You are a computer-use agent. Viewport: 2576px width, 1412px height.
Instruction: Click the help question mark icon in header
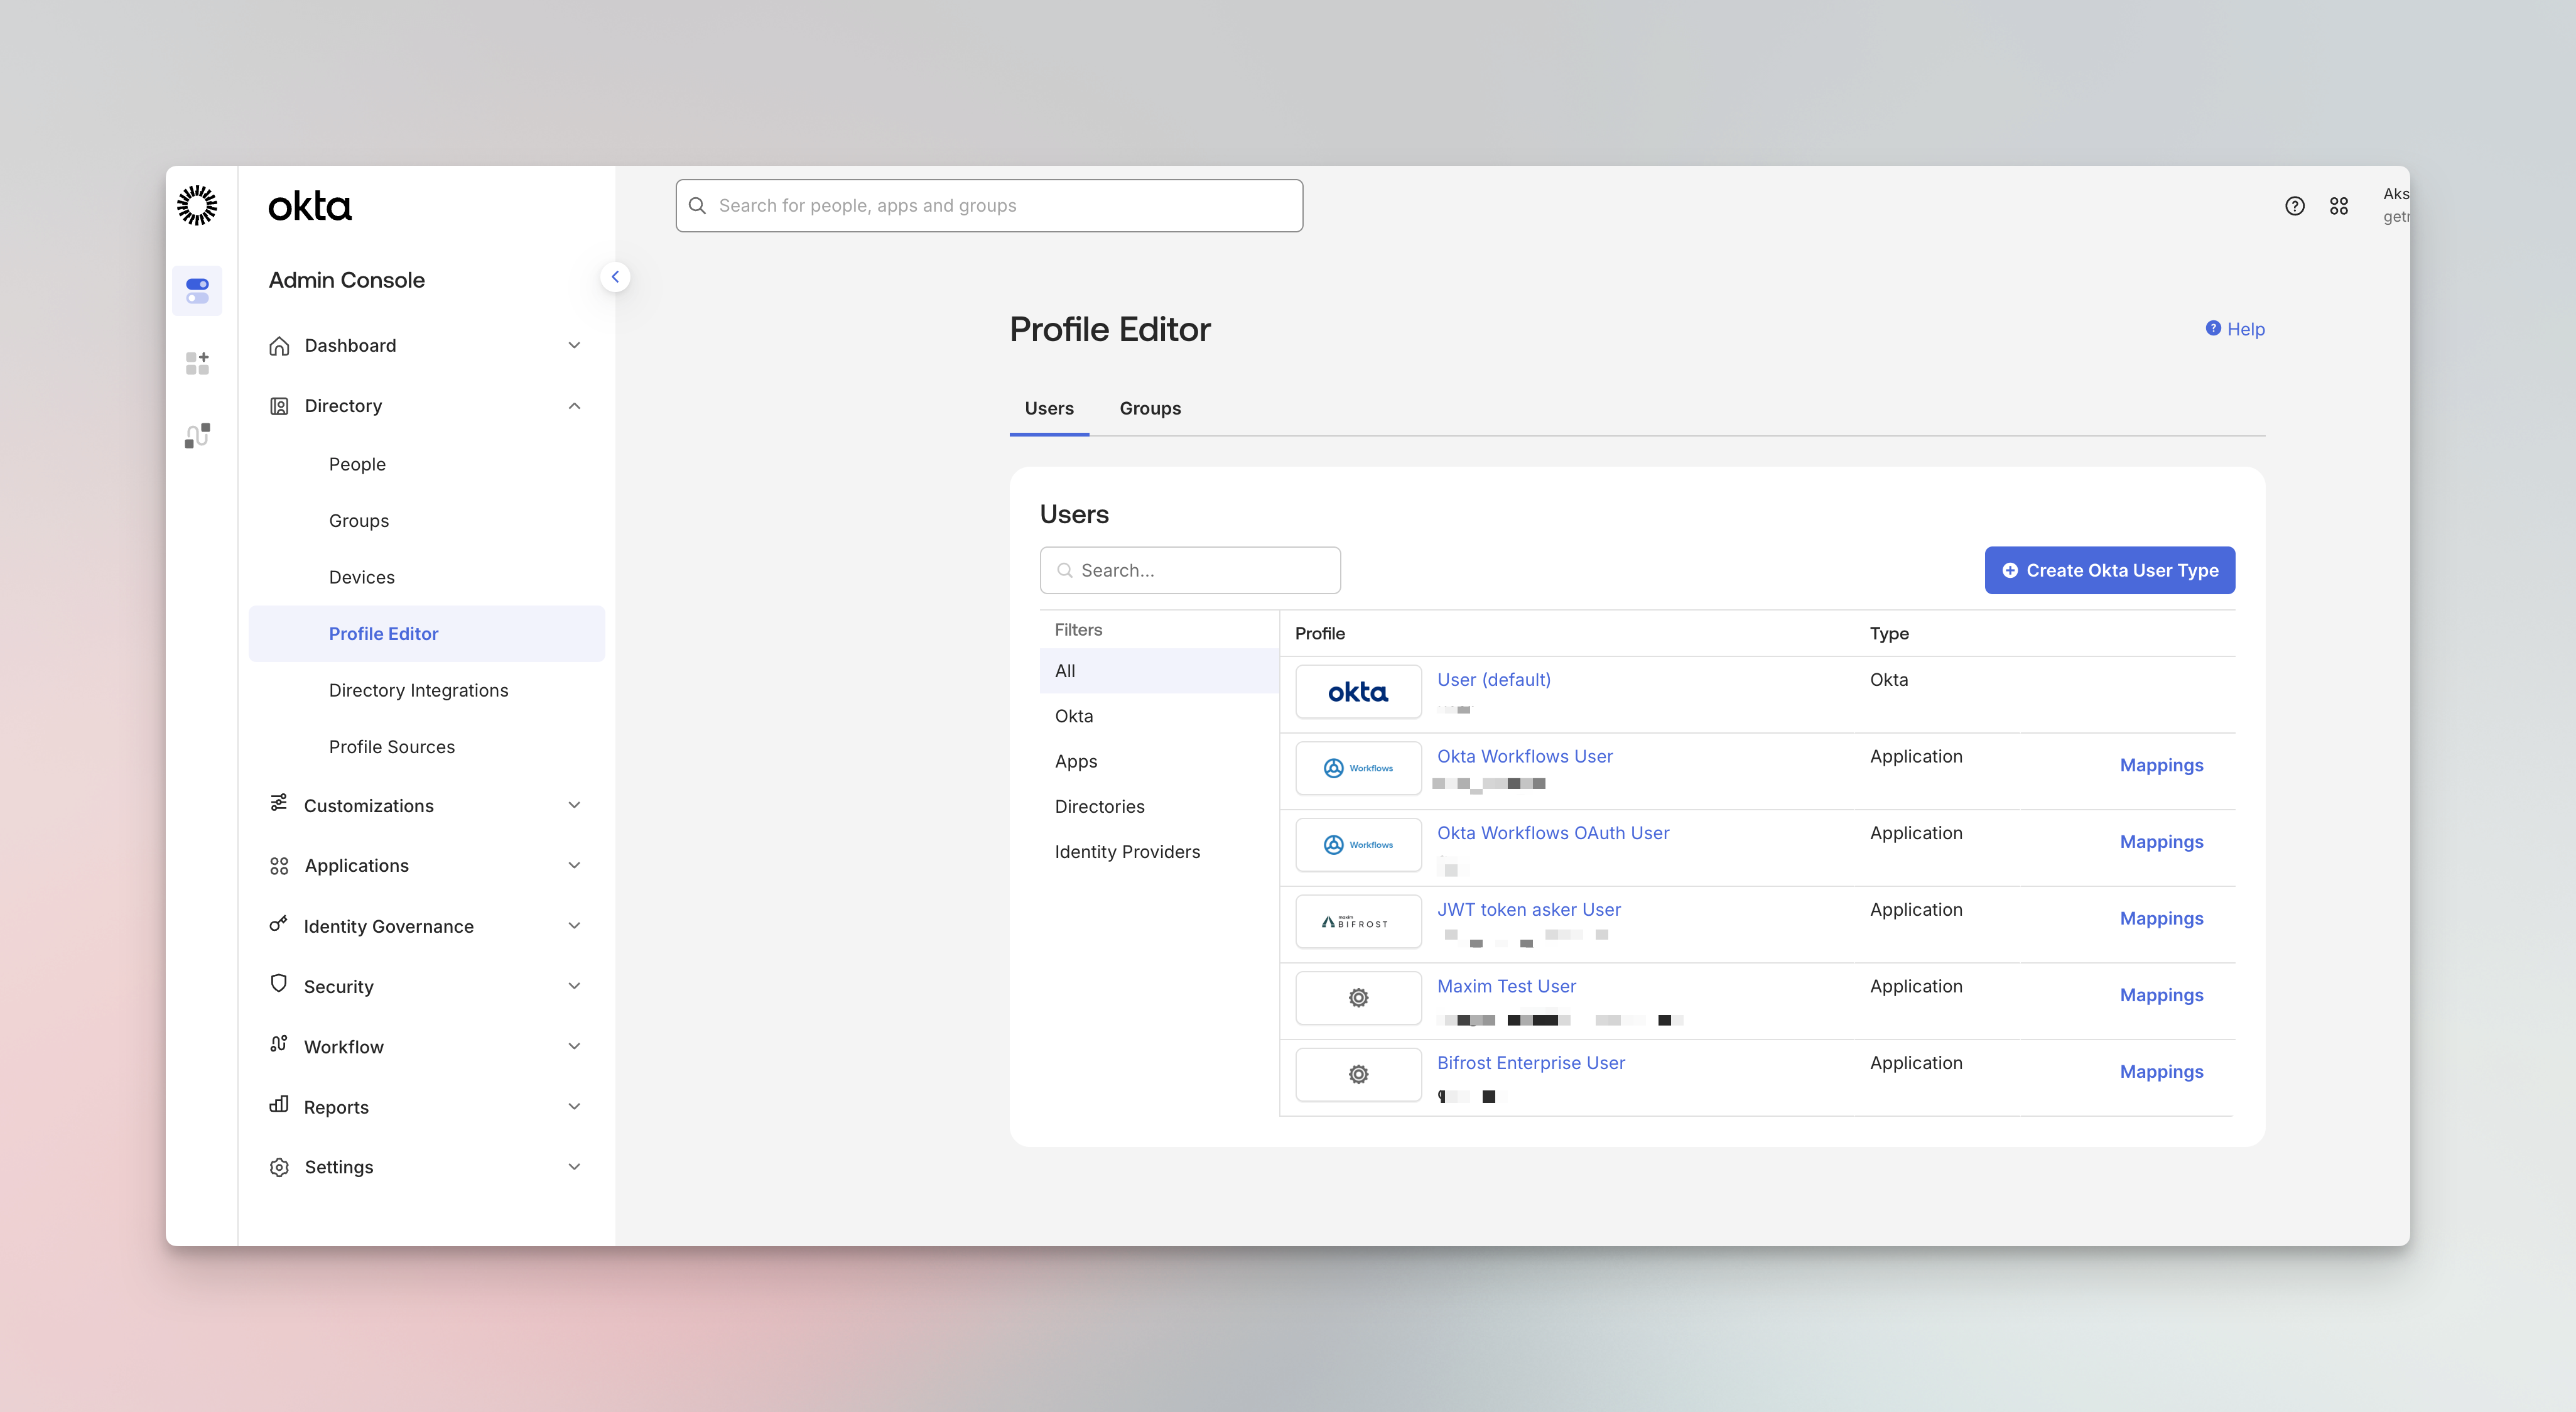2295,206
